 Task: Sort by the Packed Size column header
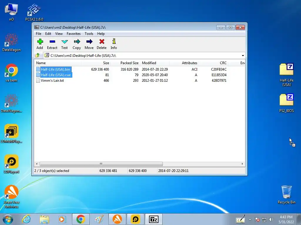[x=125, y=63]
